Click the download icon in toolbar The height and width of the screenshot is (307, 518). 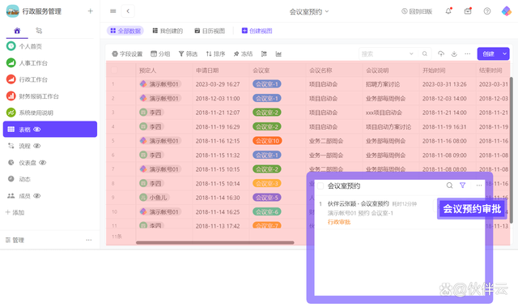[x=454, y=53]
